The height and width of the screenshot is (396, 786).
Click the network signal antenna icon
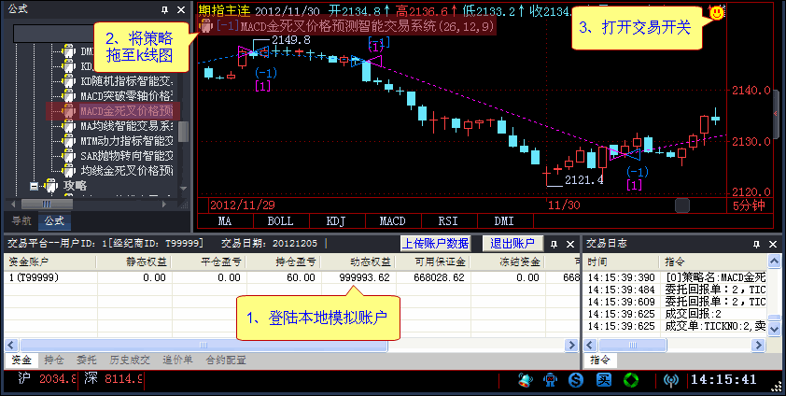point(670,380)
